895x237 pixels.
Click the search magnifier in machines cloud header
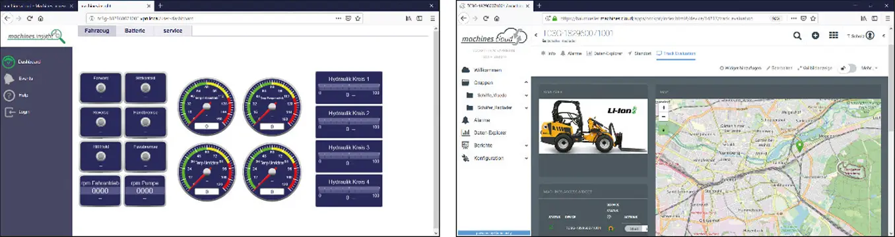797,36
